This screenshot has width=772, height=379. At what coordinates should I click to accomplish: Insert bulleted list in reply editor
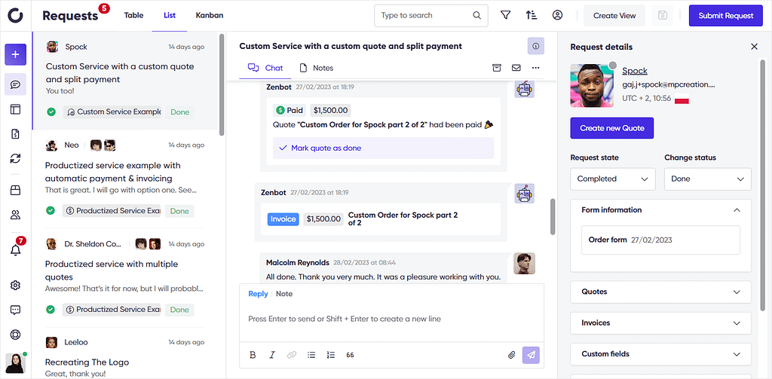coord(311,354)
